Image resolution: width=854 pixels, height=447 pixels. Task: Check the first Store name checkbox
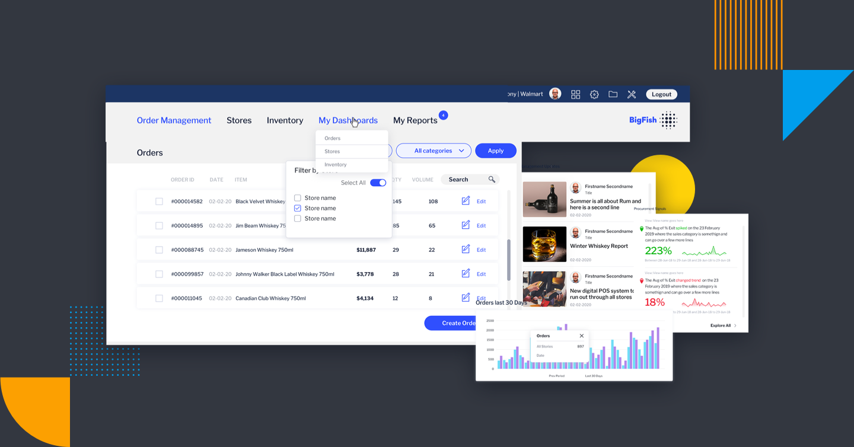pos(298,198)
